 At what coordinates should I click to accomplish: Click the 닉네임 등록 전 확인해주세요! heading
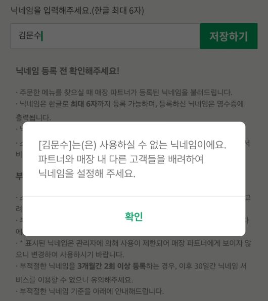pos(68,71)
